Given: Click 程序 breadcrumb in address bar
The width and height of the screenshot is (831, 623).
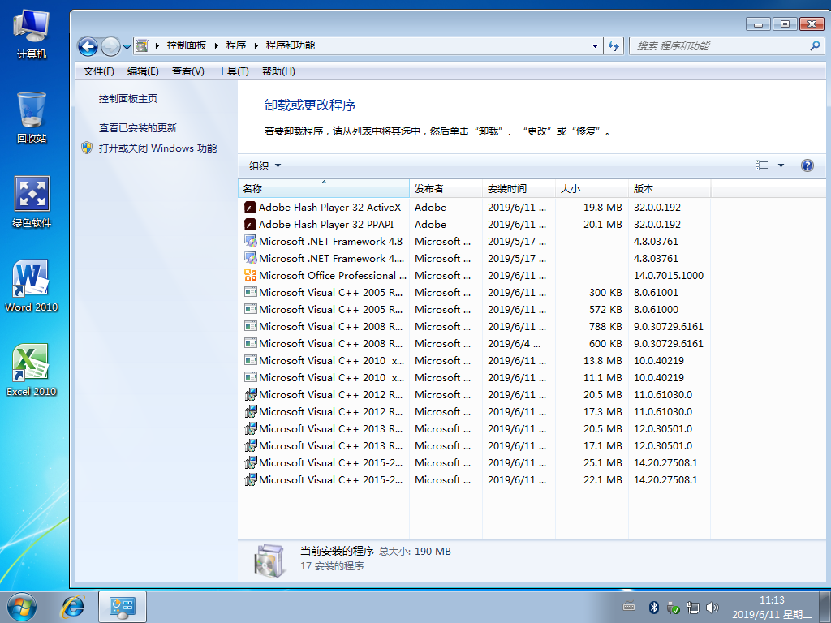Looking at the screenshot, I should point(236,45).
